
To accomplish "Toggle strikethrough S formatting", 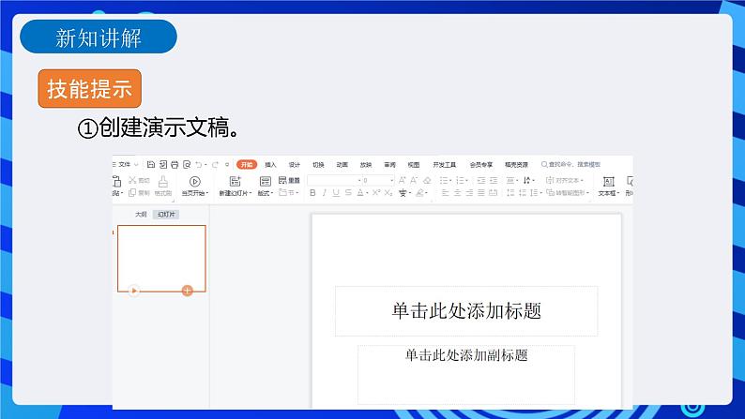I will 348,192.
